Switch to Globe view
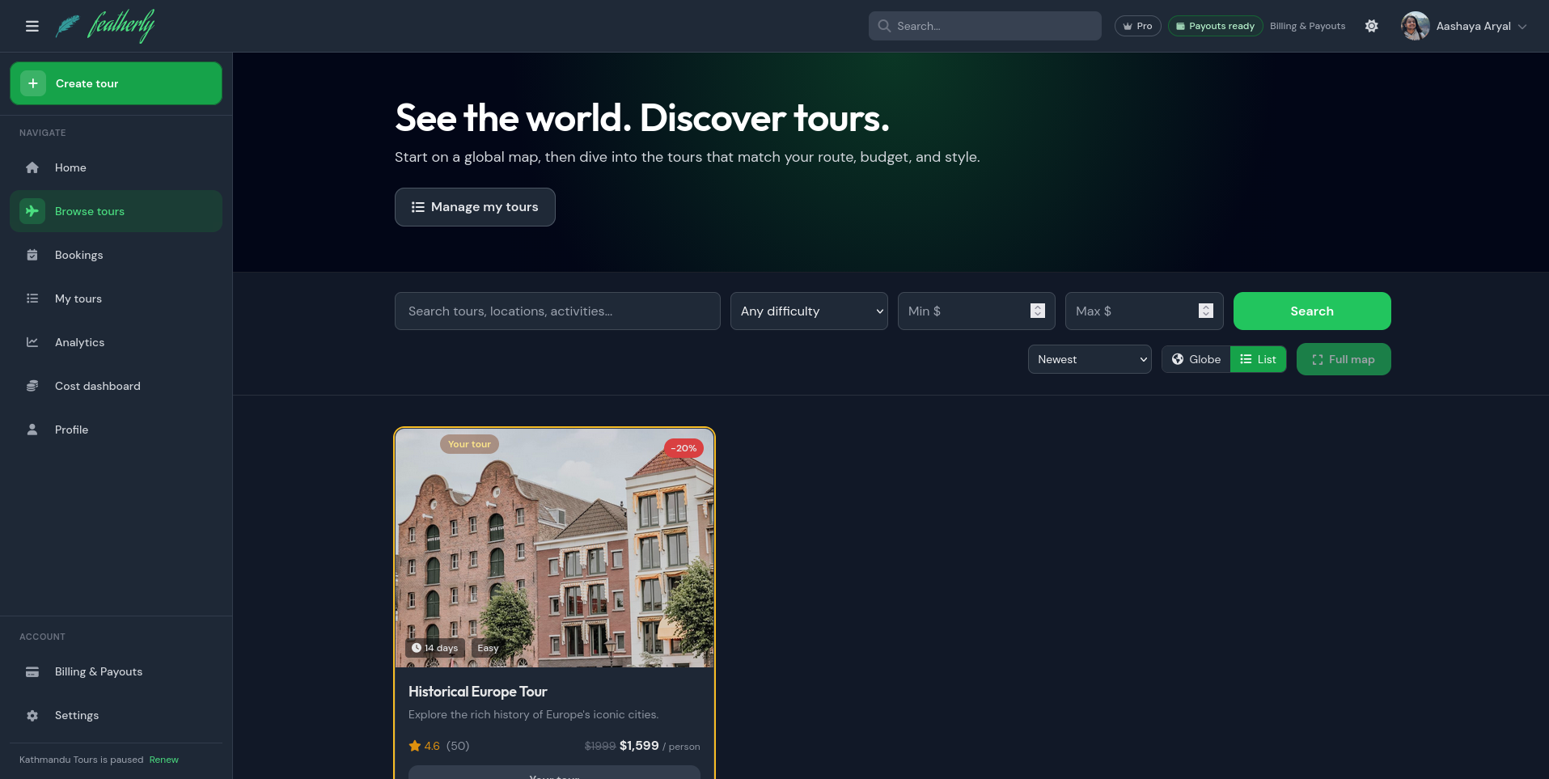The height and width of the screenshot is (779, 1549). click(1196, 359)
